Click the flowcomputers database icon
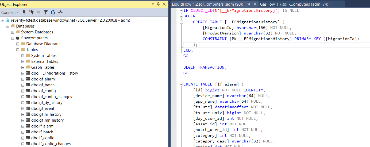 tap(18, 38)
